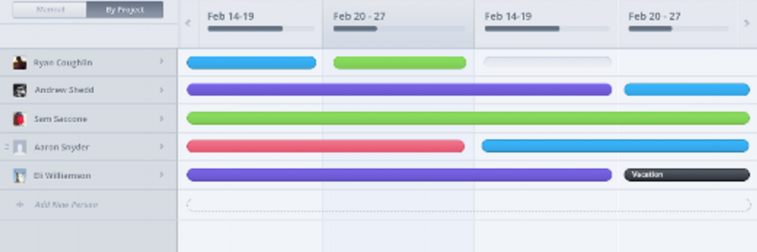Image resolution: width=757 pixels, height=252 pixels.
Task: Click Sam Saccone's long green project bar
Action: (x=468, y=118)
